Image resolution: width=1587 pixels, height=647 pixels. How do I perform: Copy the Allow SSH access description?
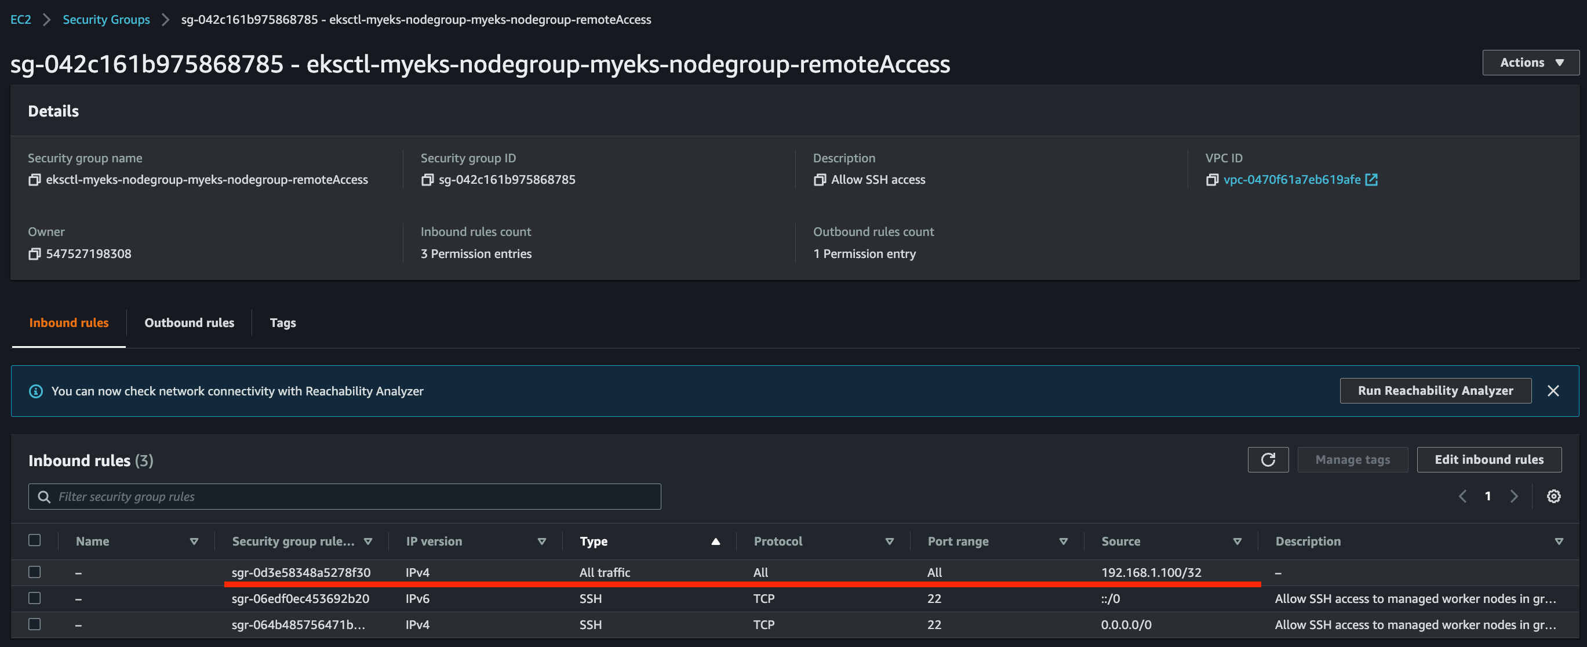(x=820, y=180)
